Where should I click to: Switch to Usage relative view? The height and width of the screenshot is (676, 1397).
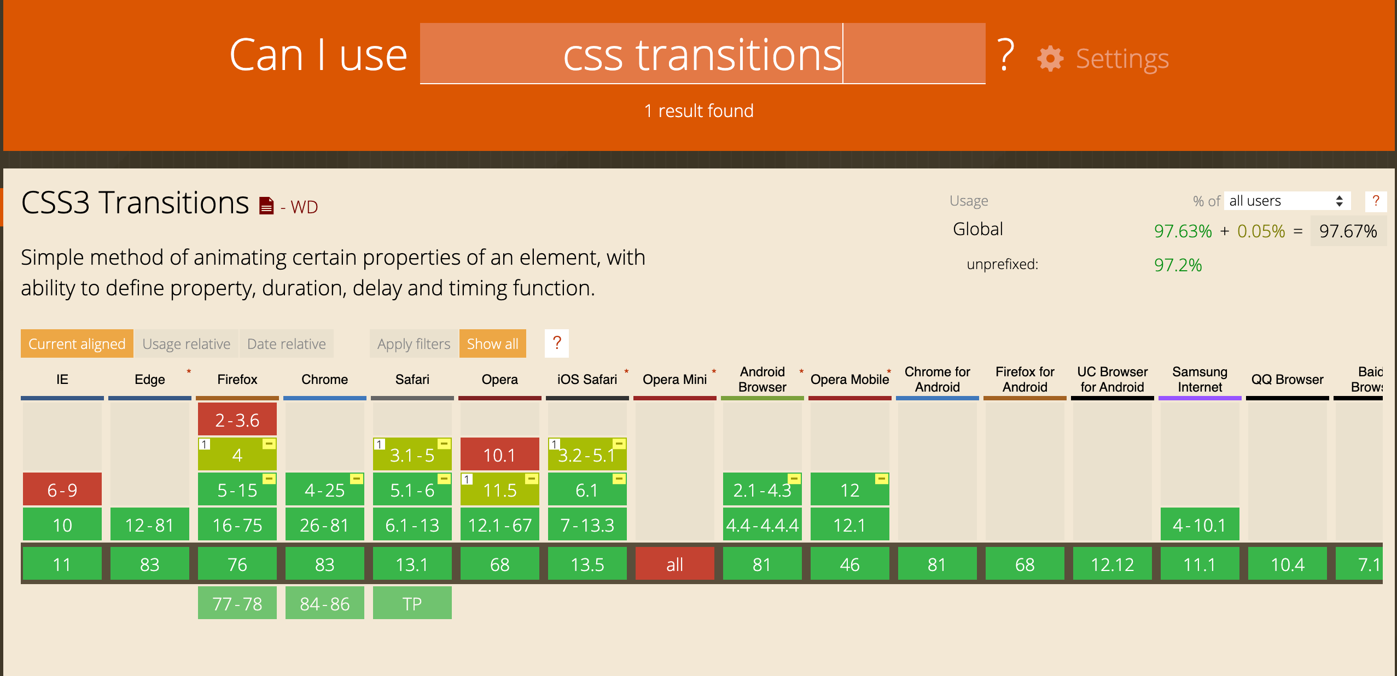186,343
